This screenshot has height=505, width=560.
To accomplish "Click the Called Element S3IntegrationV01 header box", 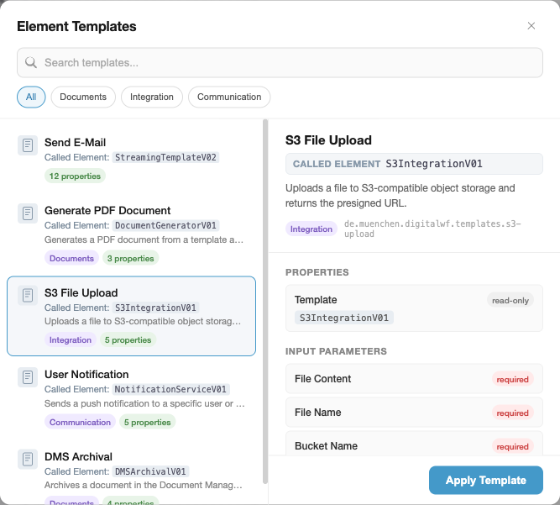I will (x=414, y=164).
